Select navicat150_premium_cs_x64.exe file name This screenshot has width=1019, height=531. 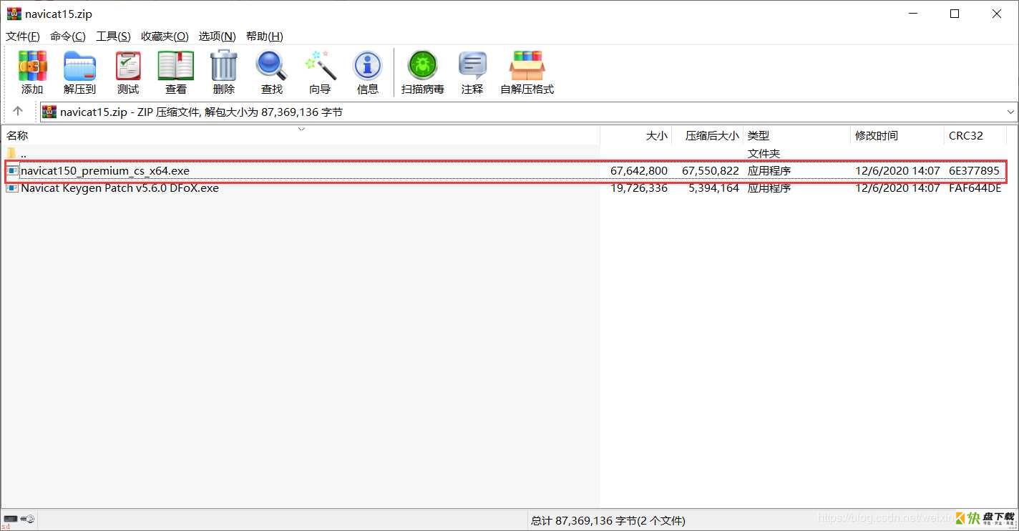point(105,171)
